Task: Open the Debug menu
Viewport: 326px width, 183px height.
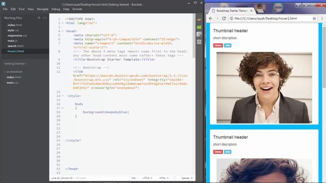Action: (56, 9)
